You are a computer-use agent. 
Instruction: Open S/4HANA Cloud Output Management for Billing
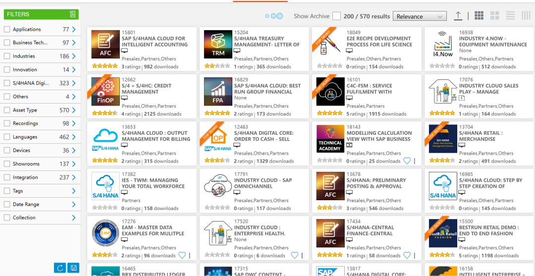[156, 136]
